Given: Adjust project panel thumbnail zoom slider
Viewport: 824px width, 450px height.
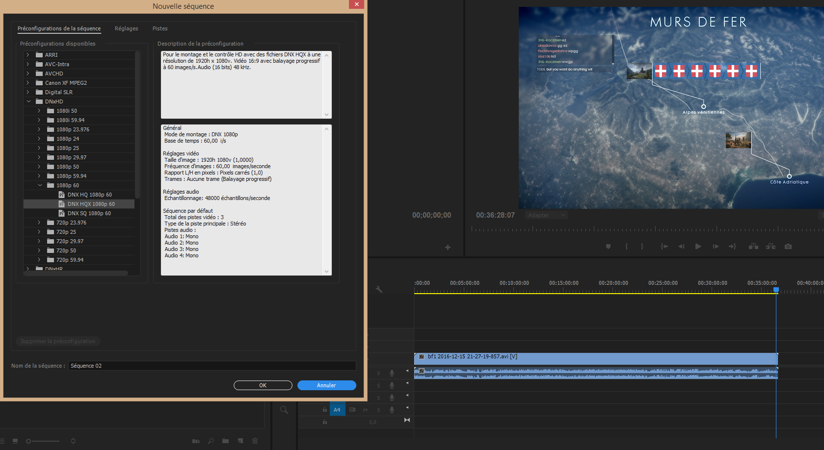Looking at the screenshot, I should coord(43,441).
